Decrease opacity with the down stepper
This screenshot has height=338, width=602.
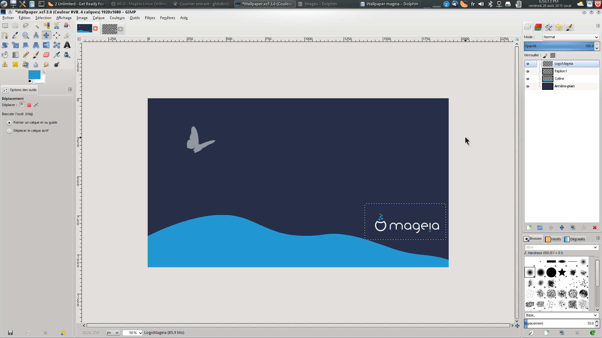tap(597, 48)
